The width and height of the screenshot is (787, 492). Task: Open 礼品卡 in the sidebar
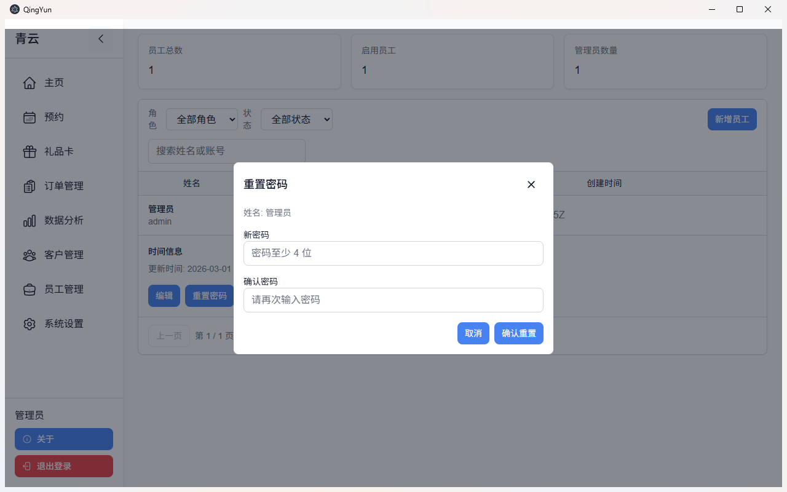point(64,151)
